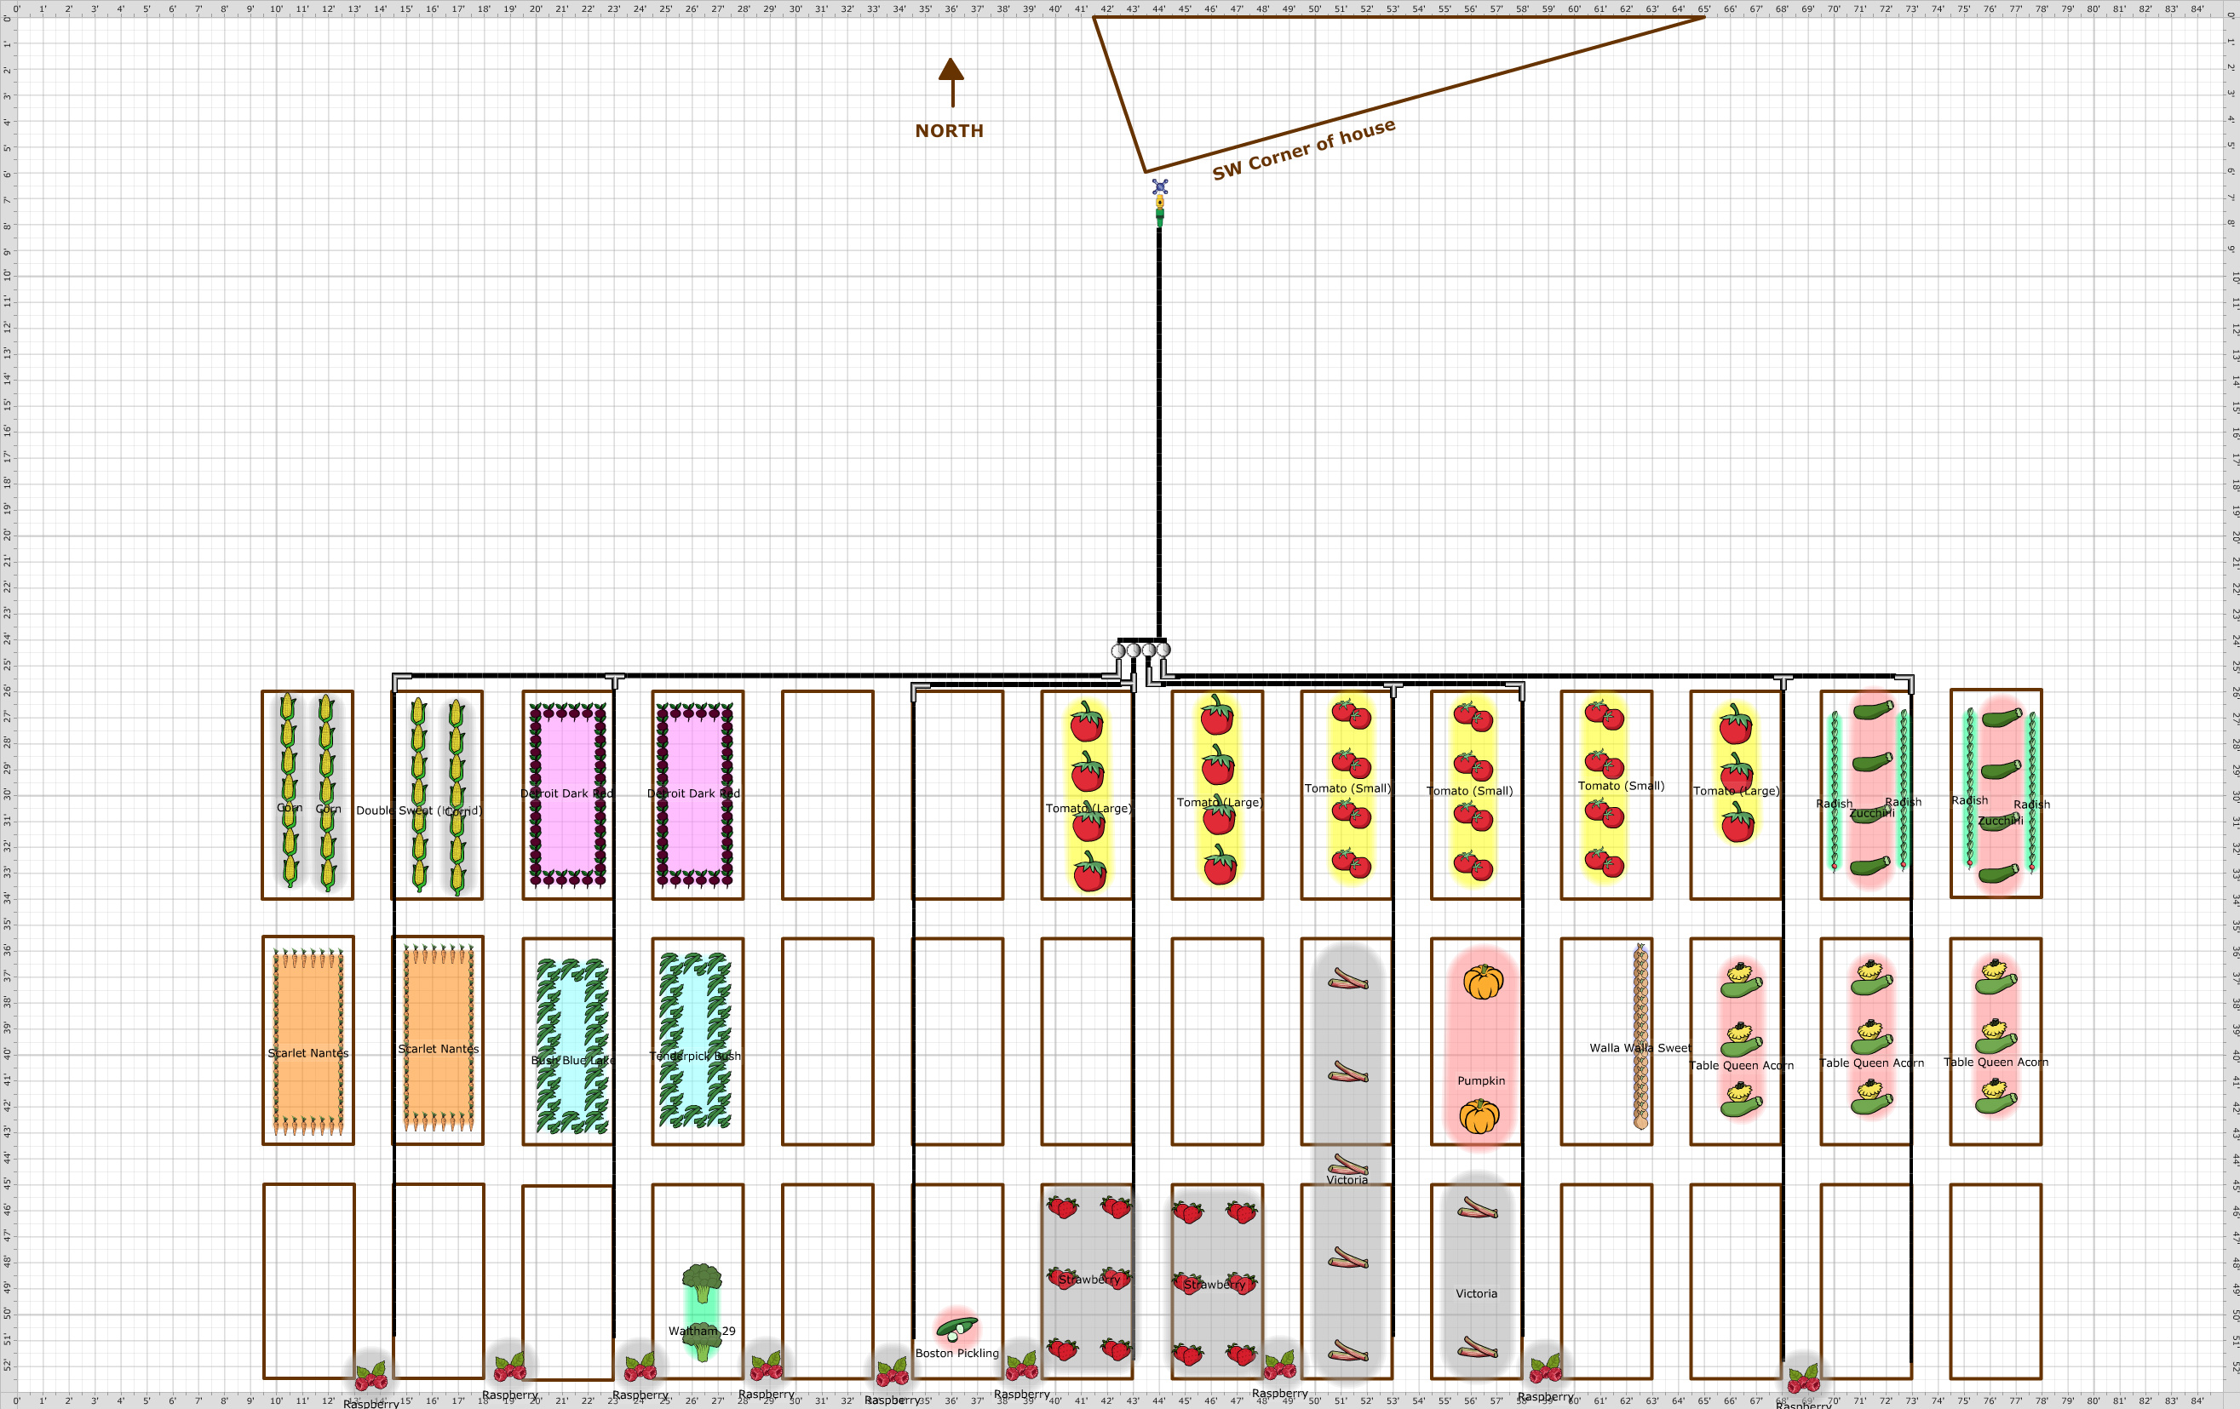Select the "Victoria" label below the Pumpkin bed
Screen dimensions: 2240x1409
1476,1294
